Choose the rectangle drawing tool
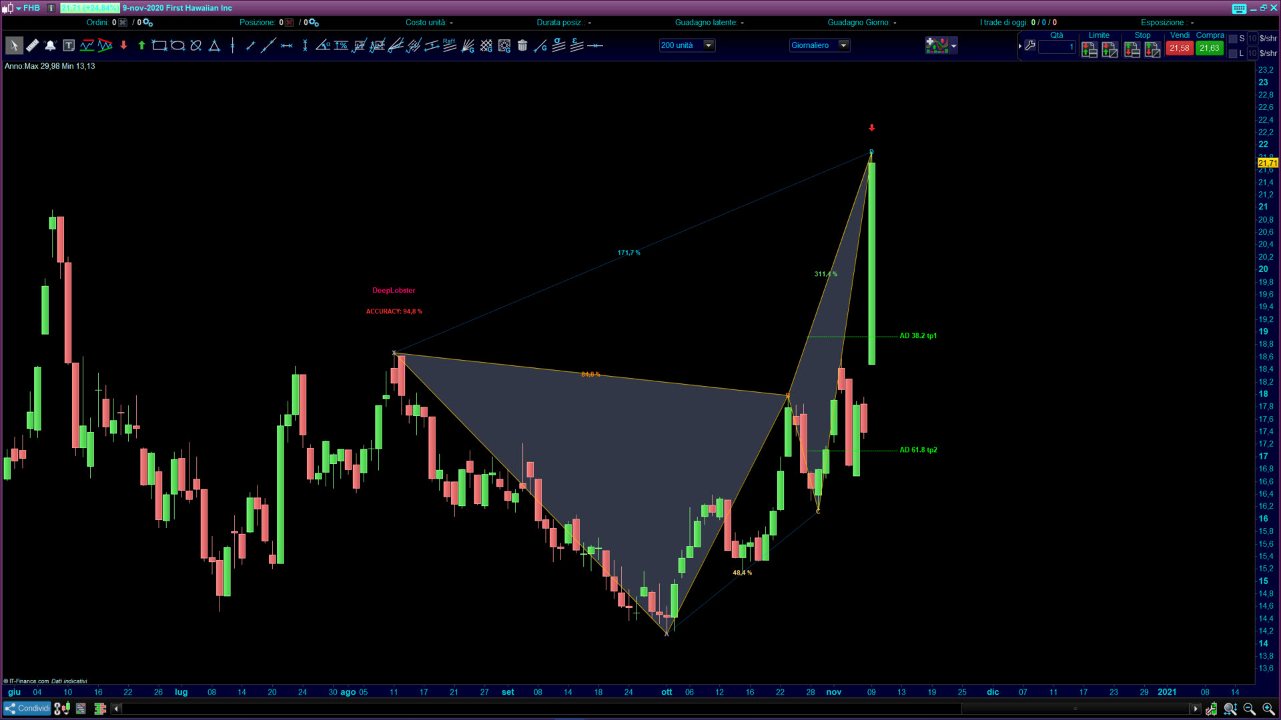Viewport: 1281px width, 720px height. pyautogui.click(x=159, y=46)
